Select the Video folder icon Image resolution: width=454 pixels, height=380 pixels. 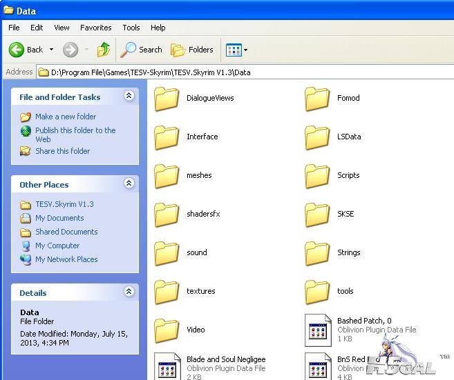pos(167,330)
